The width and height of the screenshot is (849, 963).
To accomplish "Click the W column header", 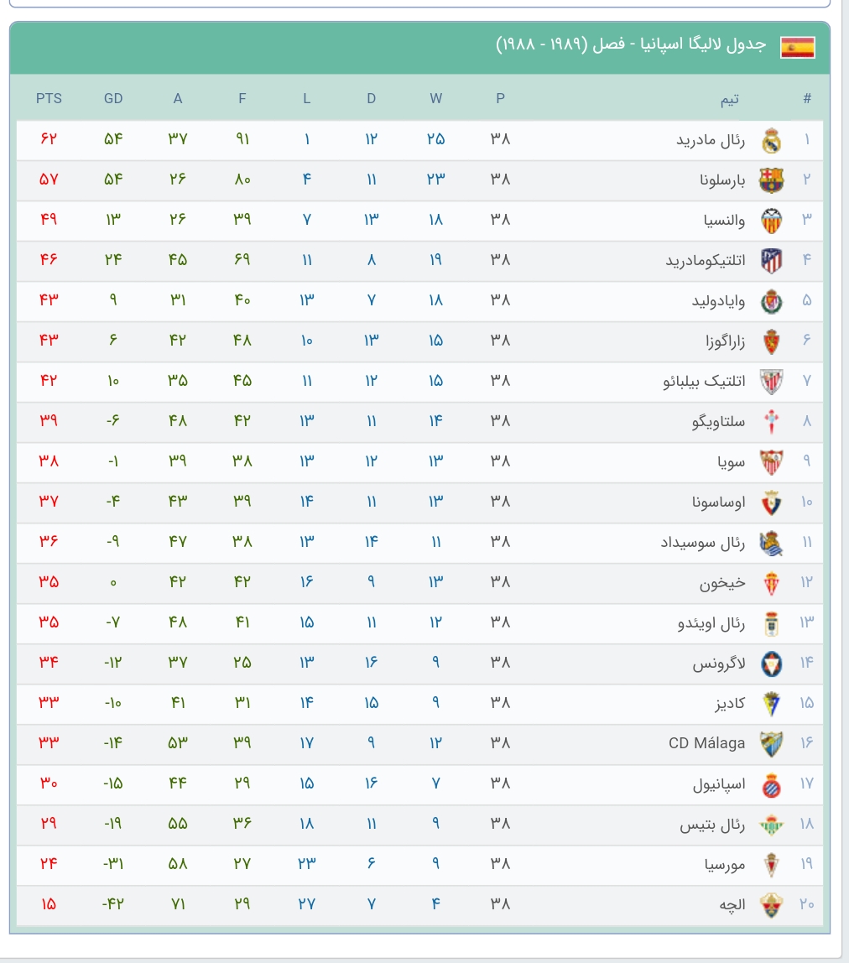I will point(435,98).
